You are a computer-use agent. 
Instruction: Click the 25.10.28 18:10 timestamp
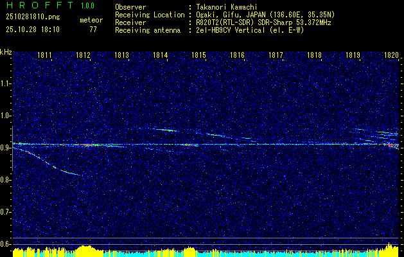click(31, 30)
